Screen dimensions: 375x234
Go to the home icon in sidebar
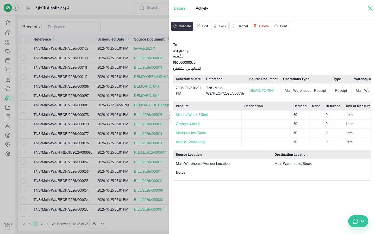(x=8, y=33)
